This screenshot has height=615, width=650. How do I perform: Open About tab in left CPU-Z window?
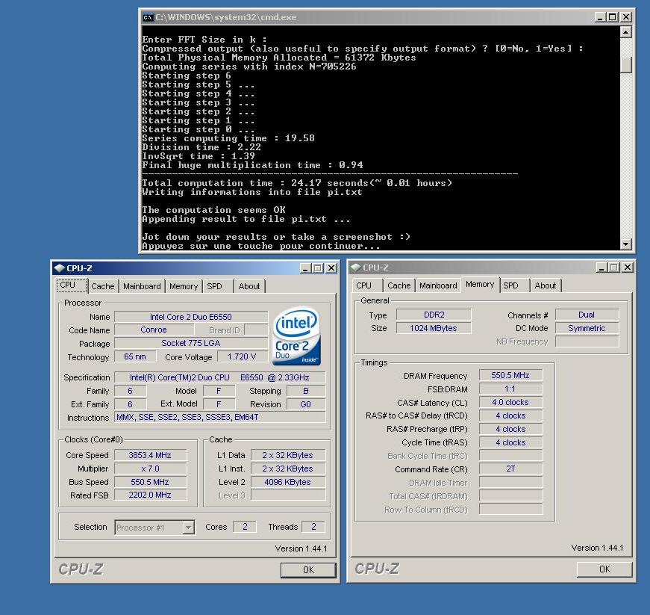click(249, 286)
